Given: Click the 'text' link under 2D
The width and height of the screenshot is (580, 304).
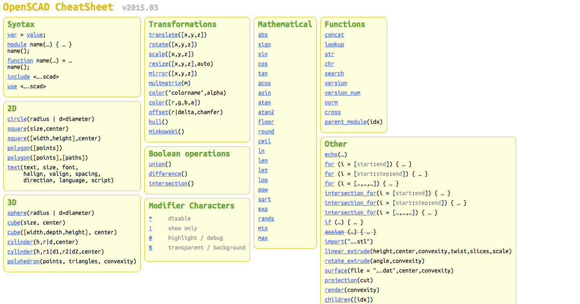Looking at the screenshot, I should pos(14,167).
